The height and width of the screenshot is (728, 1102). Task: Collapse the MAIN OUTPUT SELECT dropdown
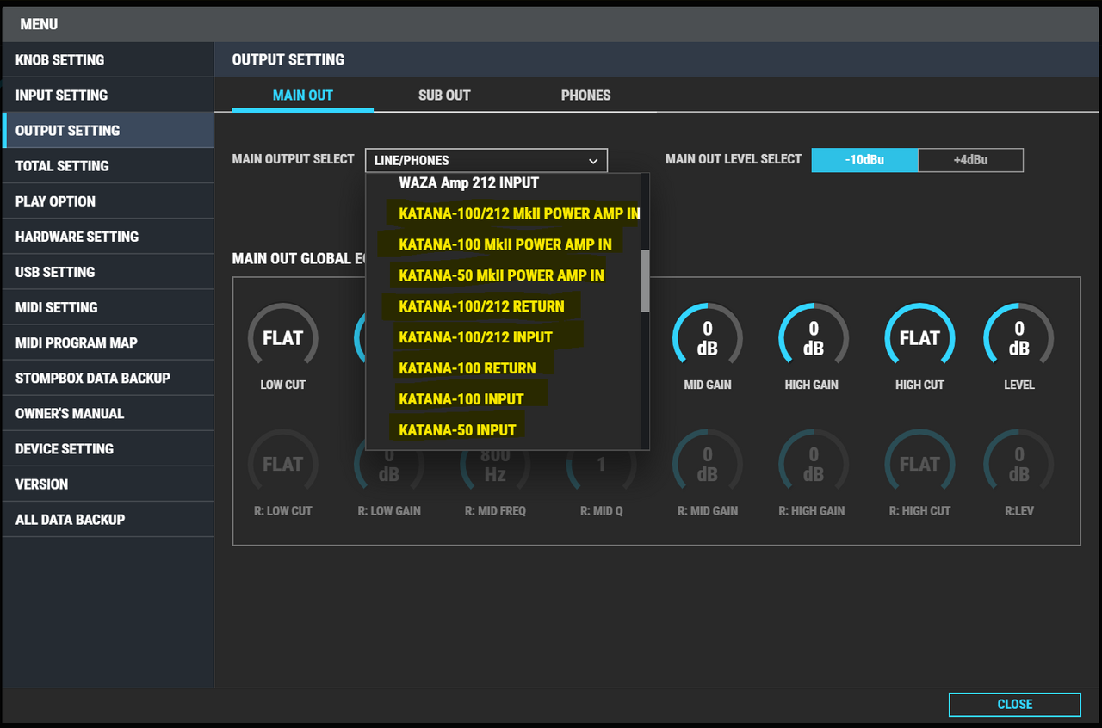486,160
